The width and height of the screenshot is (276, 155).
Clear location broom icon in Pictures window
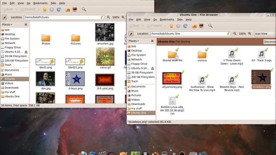[x=102, y=17]
